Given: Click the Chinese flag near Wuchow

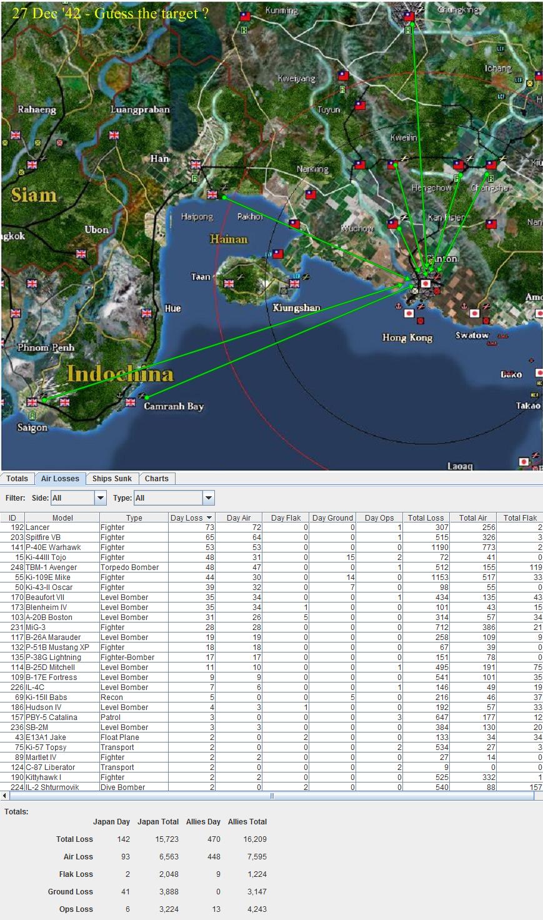Looking at the screenshot, I should [x=392, y=224].
